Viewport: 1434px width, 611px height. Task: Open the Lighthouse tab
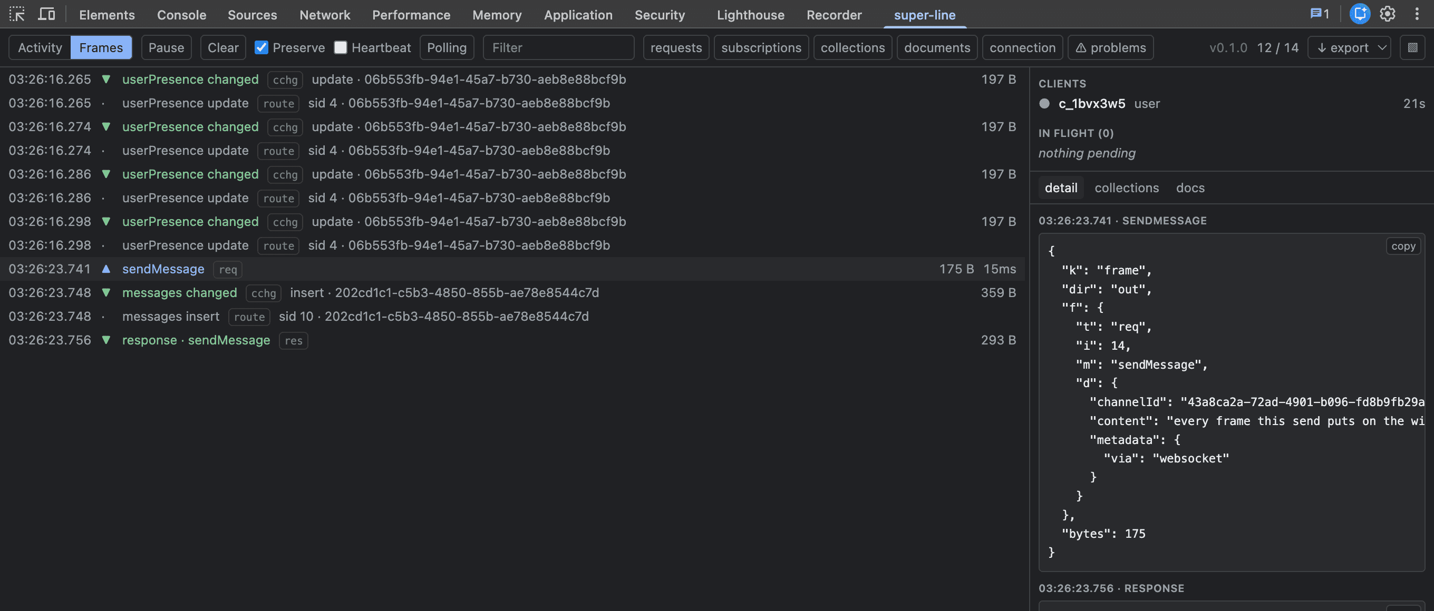tap(750, 15)
